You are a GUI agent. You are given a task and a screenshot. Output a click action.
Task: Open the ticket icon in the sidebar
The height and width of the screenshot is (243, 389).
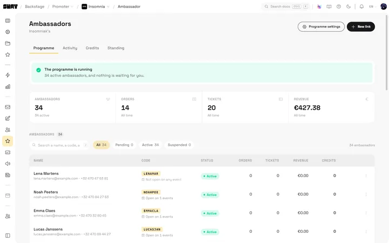[x=8, y=152]
